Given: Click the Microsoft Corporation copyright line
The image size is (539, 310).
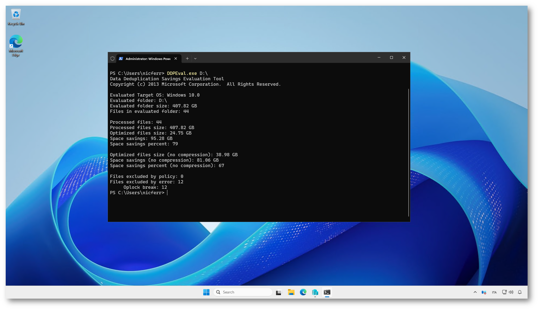Looking at the screenshot, I should click(195, 84).
